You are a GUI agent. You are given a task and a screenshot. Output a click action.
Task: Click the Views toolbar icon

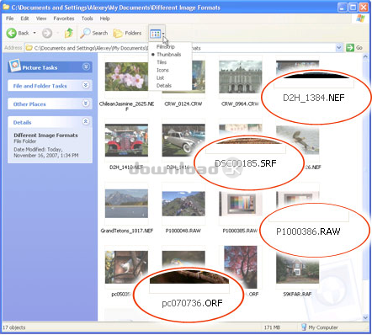click(x=155, y=34)
